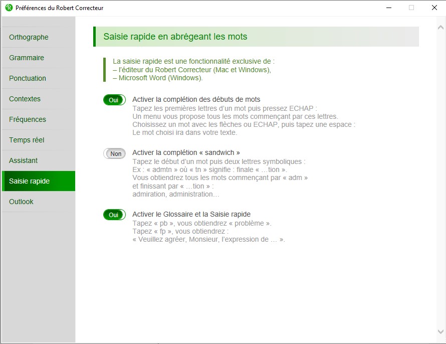Click the line '– Microsoft Word (Windows).'
Viewport: 446px width, 344px height.
coord(157,78)
